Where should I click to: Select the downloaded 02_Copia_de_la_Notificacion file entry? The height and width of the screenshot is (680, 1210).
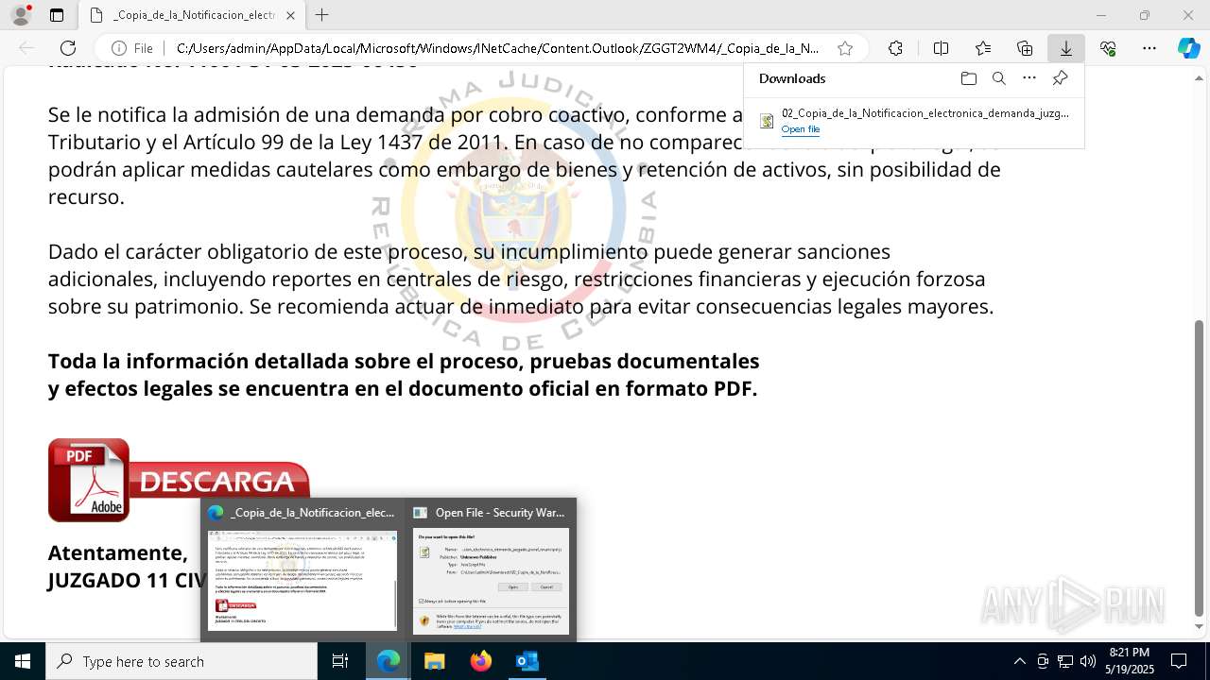(914, 120)
